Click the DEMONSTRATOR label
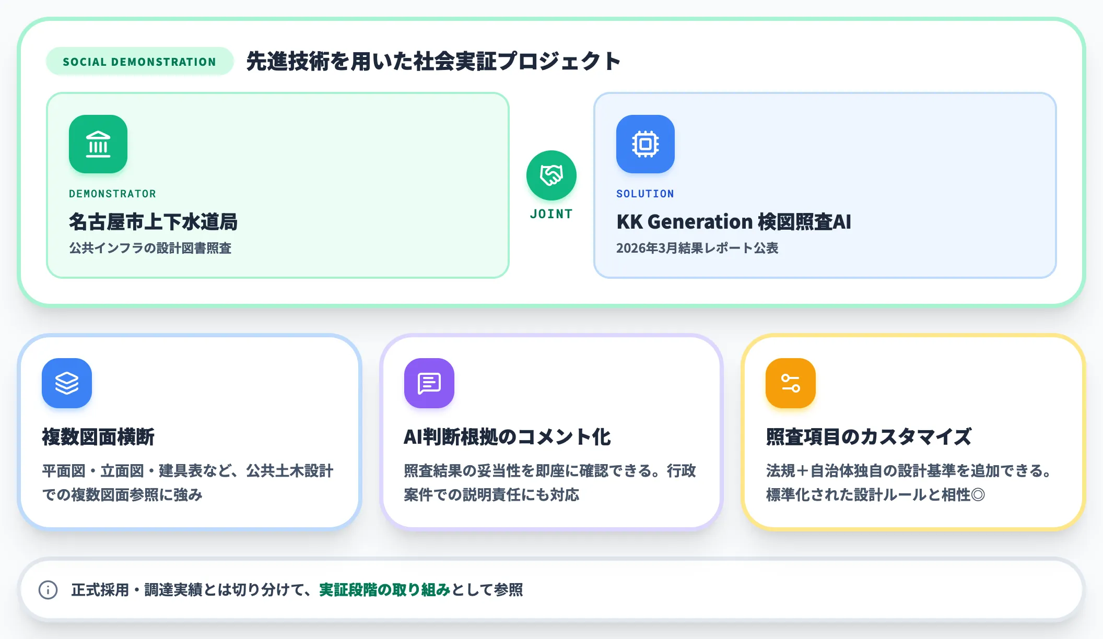The width and height of the screenshot is (1103, 639). point(113,194)
